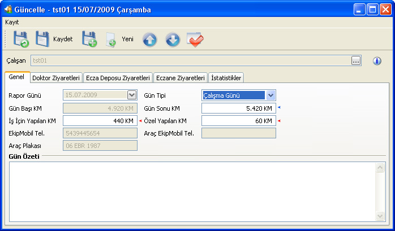This screenshot has width=395, height=231.
Task: Select the İstatistikler tab
Action: [226, 78]
